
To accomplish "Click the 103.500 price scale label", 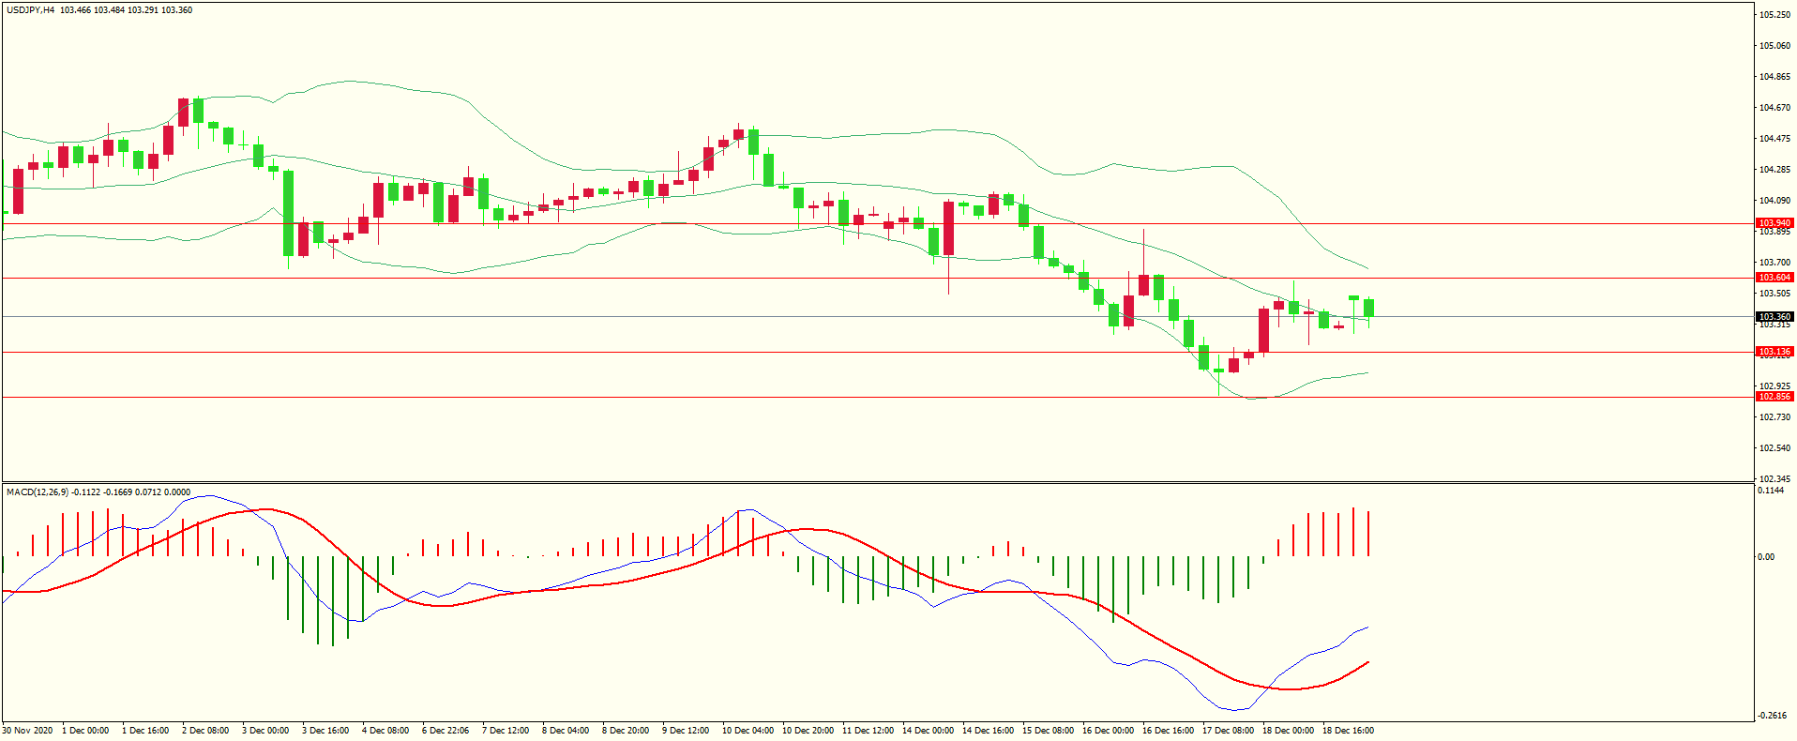I will point(1774,294).
